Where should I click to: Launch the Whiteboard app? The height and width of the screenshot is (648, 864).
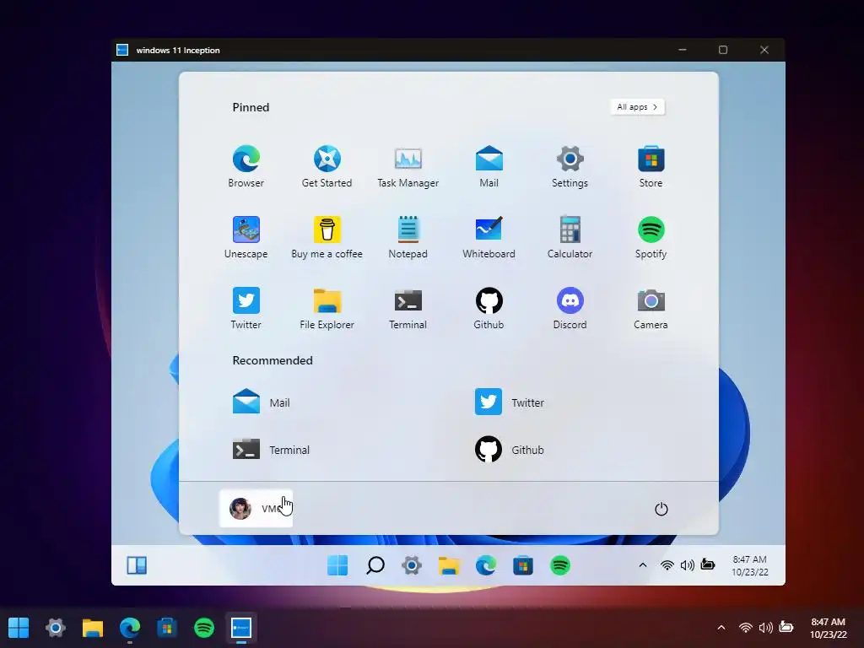coord(489,237)
